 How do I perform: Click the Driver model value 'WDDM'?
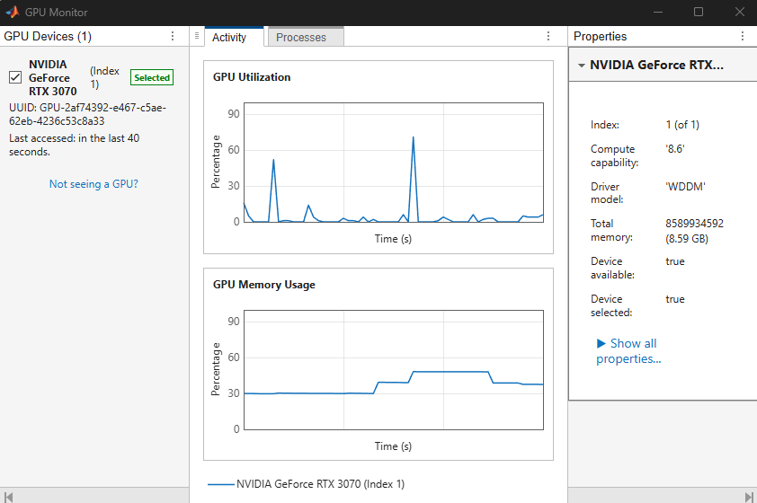tap(685, 186)
